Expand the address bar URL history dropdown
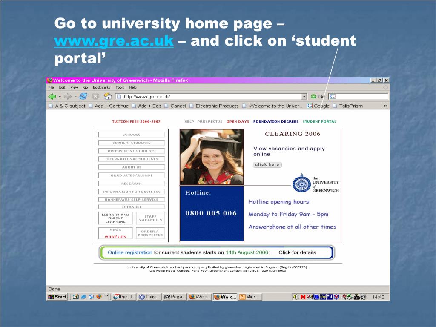Viewport: 436px width, 327px height. (x=304, y=97)
